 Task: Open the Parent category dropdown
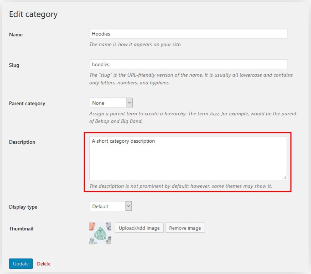tap(111, 103)
